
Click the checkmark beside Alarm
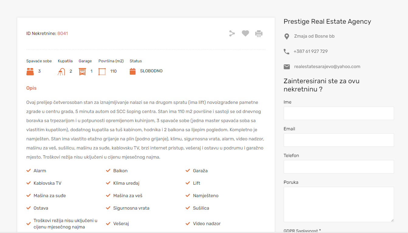pos(29,171)
